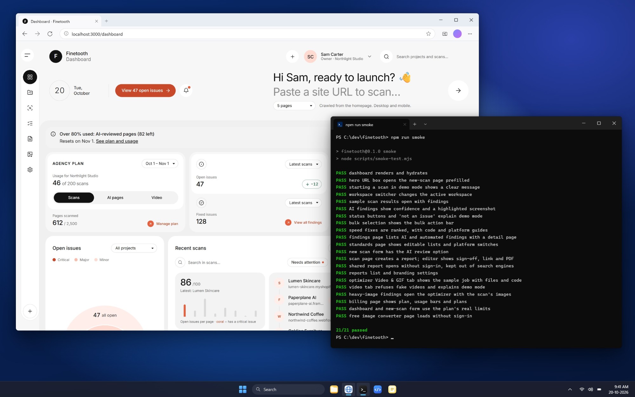635x397 pixels.
Task: Open the Windows Start menu
Action: (243, 389)
